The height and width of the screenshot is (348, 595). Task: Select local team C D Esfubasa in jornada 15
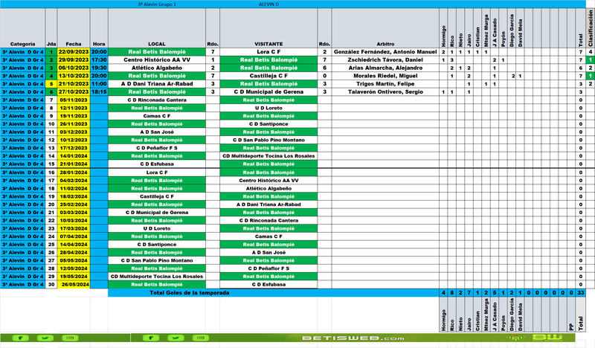coord(157,164)
